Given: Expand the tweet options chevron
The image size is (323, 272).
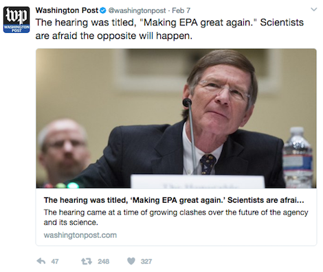Looking at the screenshot, I should tap(313, 10).
